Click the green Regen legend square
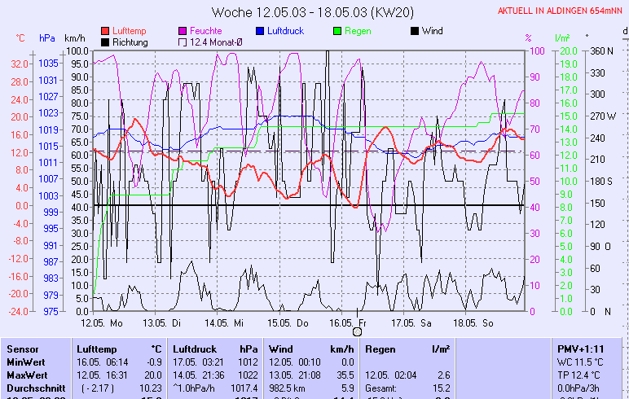This screenshot has height=399, width=629. pyautogui.click(x=337, y=31)
